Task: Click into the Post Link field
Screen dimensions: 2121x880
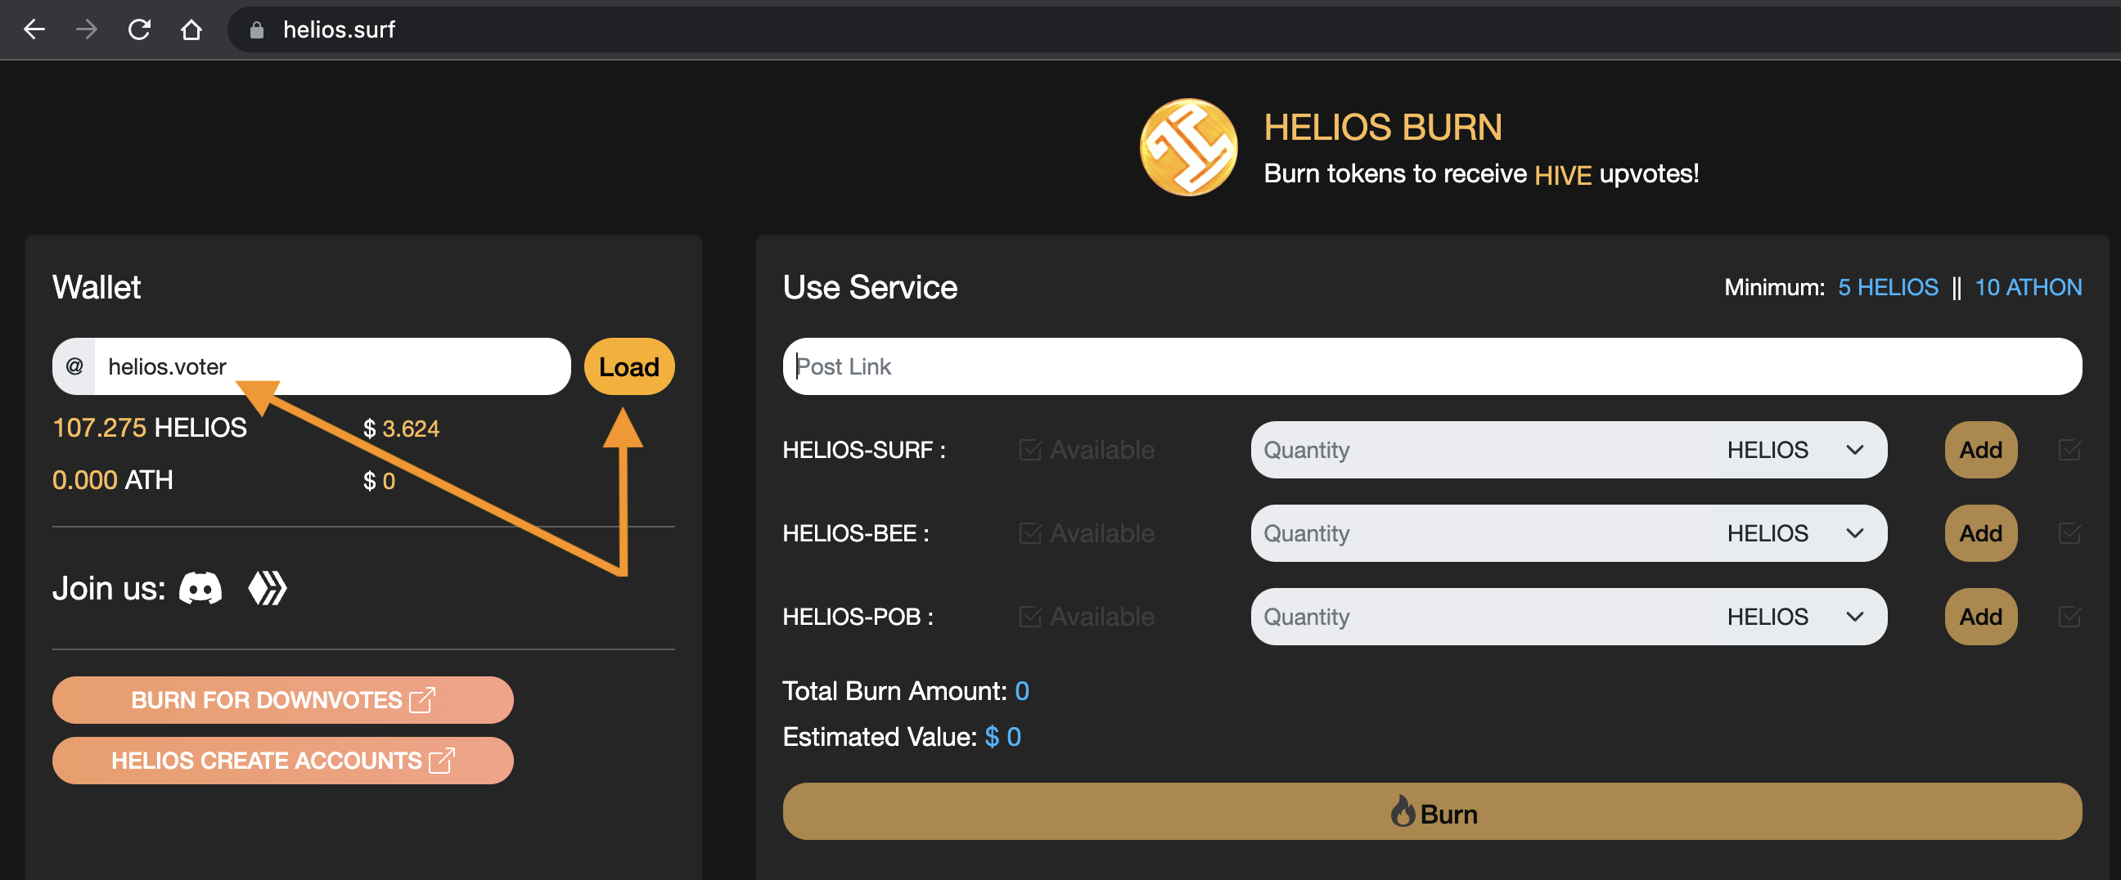Action: pyautogui.click(x=1432, y=366)
